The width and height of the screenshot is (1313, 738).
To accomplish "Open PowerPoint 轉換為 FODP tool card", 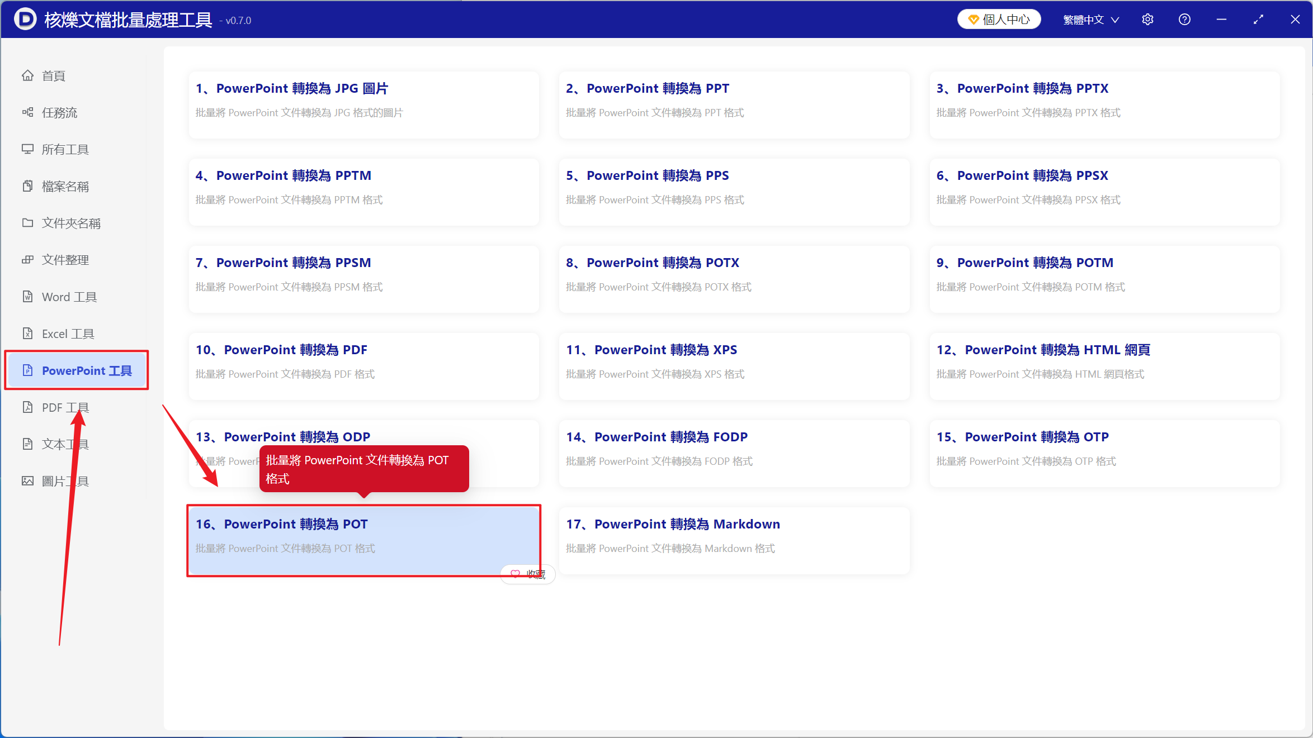I will tap(734, 453).
